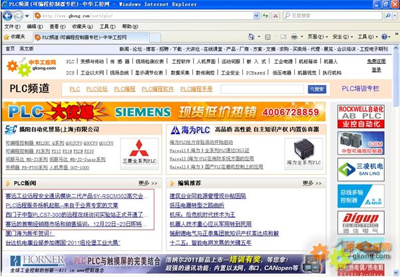
Task: Click the Siemens PLC 大优惠 banner
Action: 164,112
